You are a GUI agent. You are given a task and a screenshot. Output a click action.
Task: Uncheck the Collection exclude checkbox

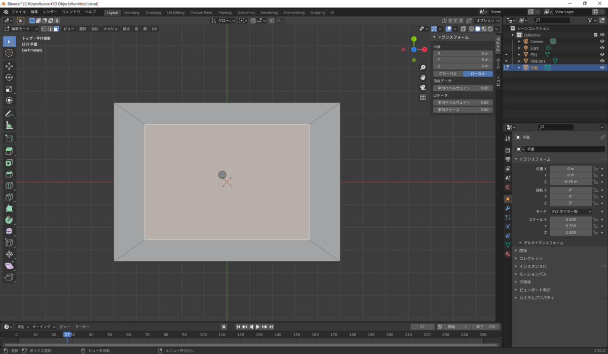click(x=595, y=35)
